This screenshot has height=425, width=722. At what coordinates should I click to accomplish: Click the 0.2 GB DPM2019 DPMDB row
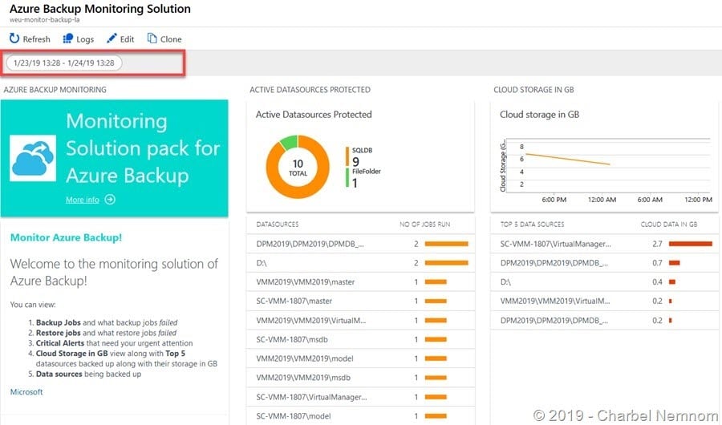point(605,321)
